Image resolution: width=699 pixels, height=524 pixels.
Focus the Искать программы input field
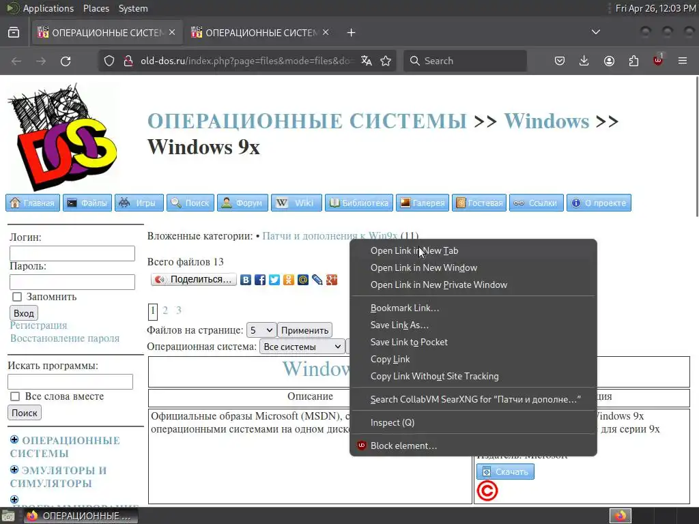point(70,381)
